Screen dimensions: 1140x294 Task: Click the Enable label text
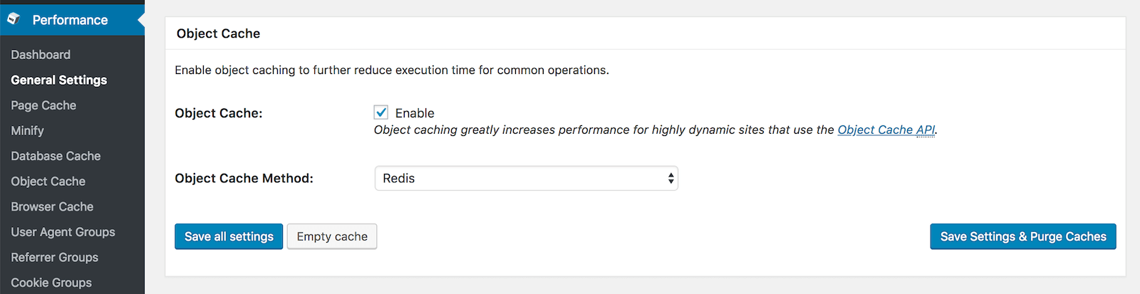pos(415,113)
